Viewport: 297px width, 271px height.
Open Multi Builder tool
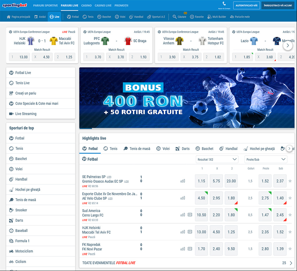click(x=217, y=17)
